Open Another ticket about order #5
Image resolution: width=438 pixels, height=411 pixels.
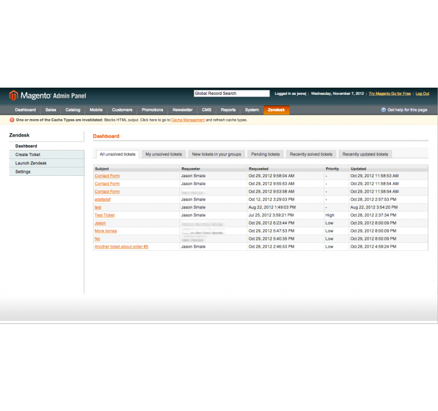(x=121, y=247)
